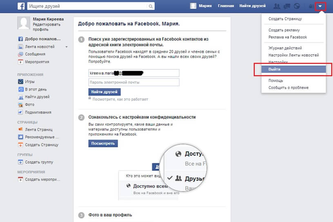
Task: Click the Мероприятия calendar icon
Action: (x=20, y=62)
